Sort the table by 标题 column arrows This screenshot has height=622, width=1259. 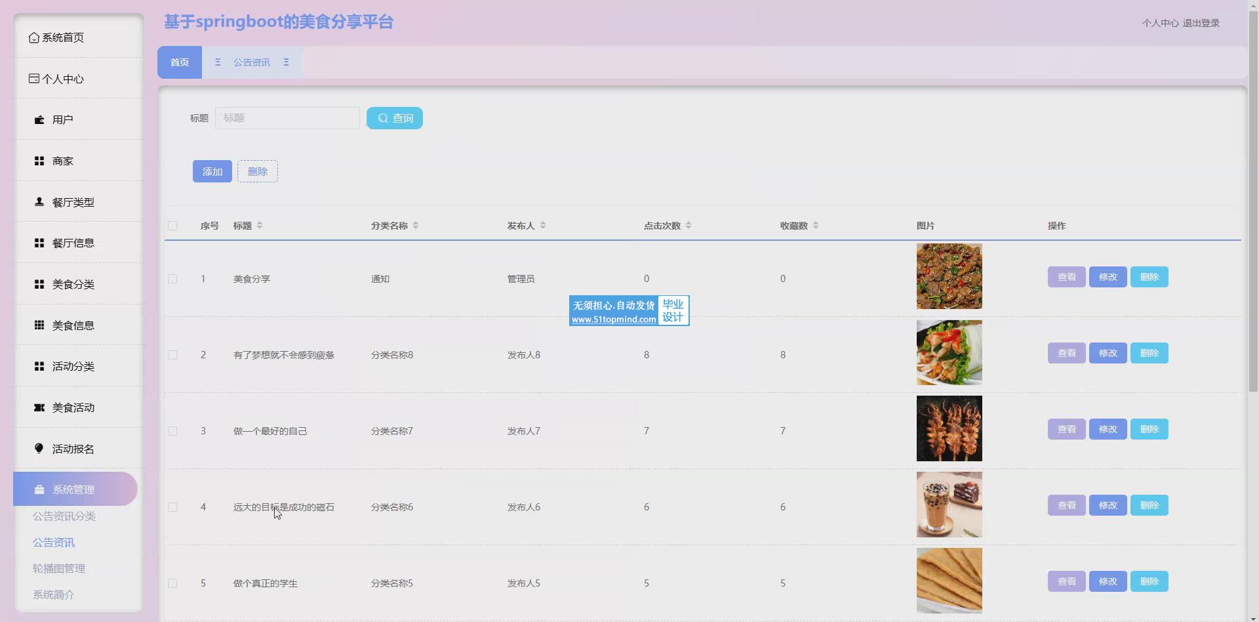point(260,226)
